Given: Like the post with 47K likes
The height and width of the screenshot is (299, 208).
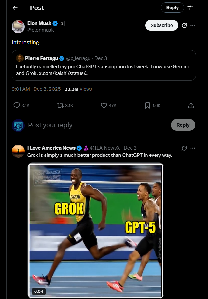Looking at the screenshot, I should point(104,105).
